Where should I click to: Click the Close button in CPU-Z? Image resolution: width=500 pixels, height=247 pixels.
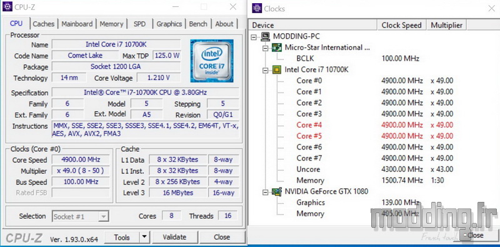222,237
